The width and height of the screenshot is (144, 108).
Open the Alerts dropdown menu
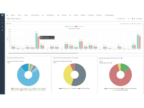[x=20, y=15]
